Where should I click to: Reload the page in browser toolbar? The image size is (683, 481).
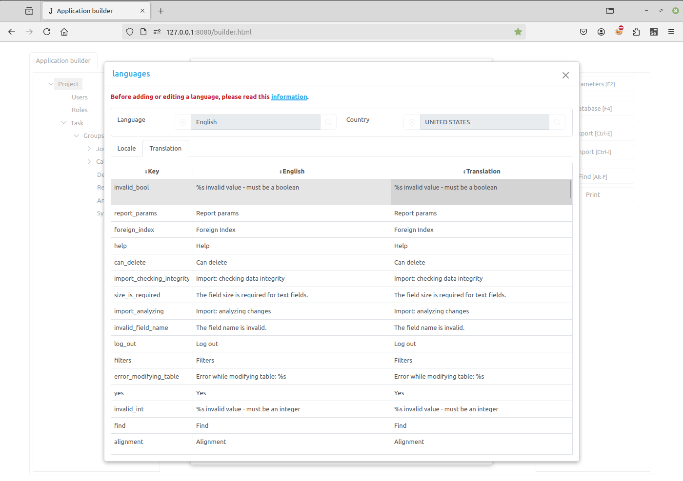tap(47, 32)
